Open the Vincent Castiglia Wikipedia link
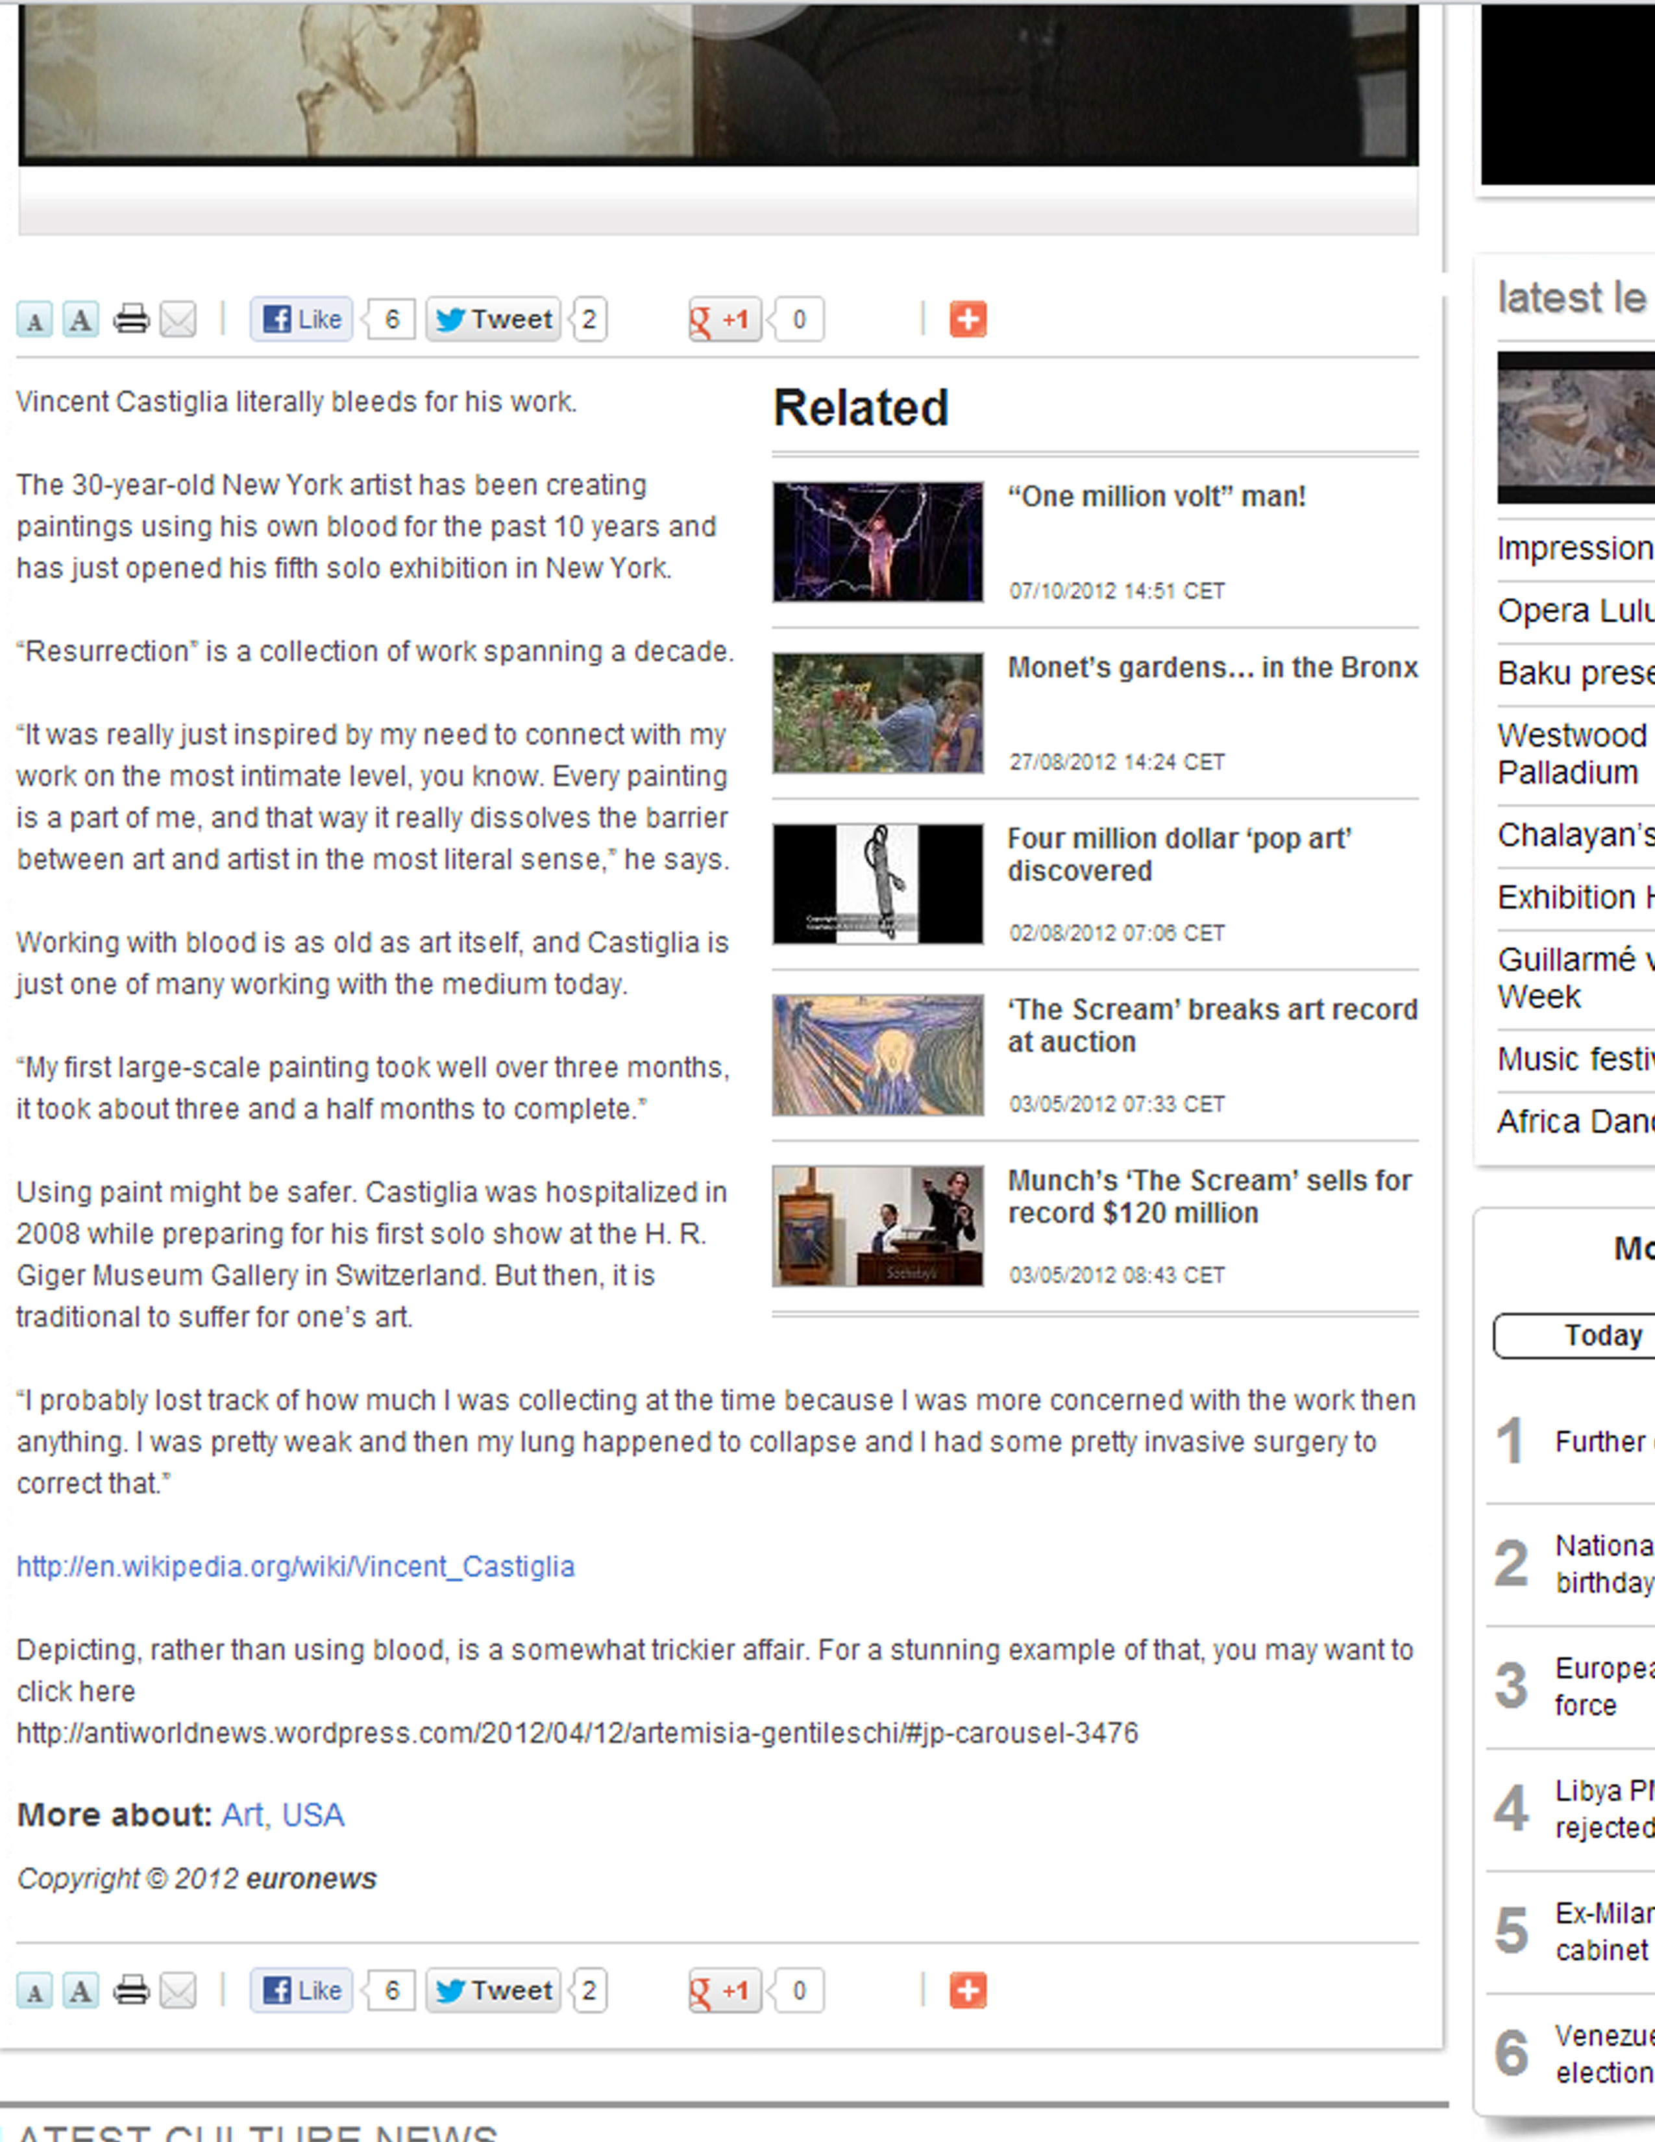 coord(295,1566)
